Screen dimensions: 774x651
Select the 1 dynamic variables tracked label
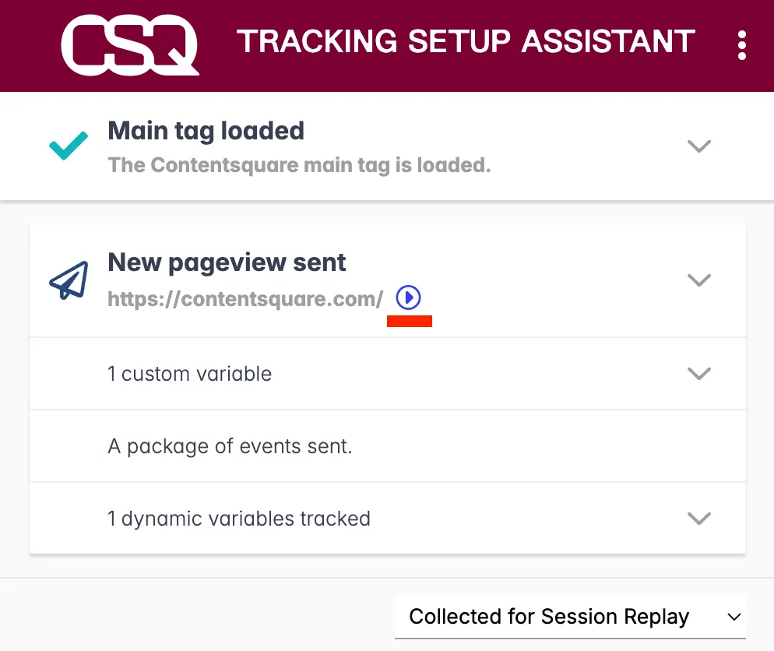238,519
